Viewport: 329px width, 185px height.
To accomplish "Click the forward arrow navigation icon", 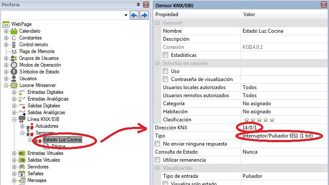I will [x=144, y=15].
